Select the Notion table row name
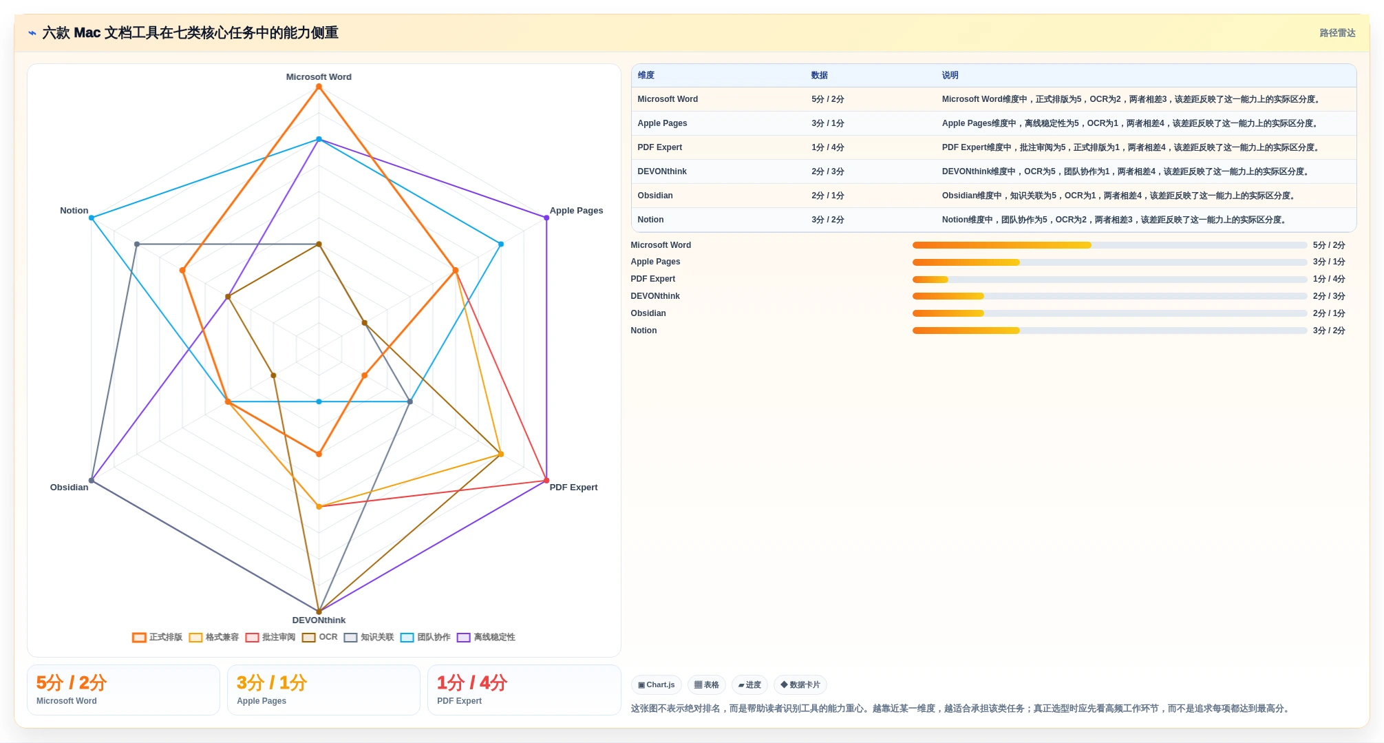The image size is (1384, 743). pos(650,220)
